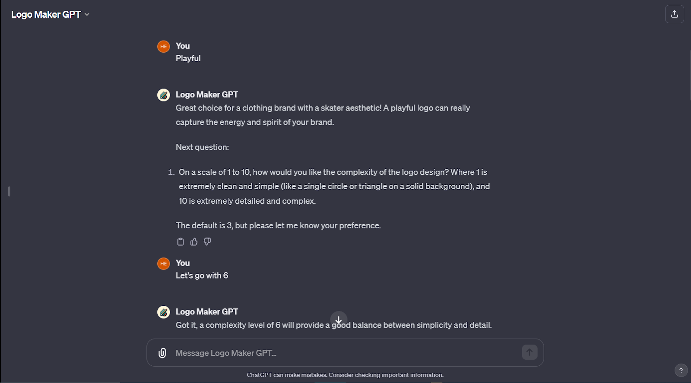Select the second Logo Maker GPT header
The height and width of the screenshot is (383, 691).
pyautogui.click(x=207, y=311)
